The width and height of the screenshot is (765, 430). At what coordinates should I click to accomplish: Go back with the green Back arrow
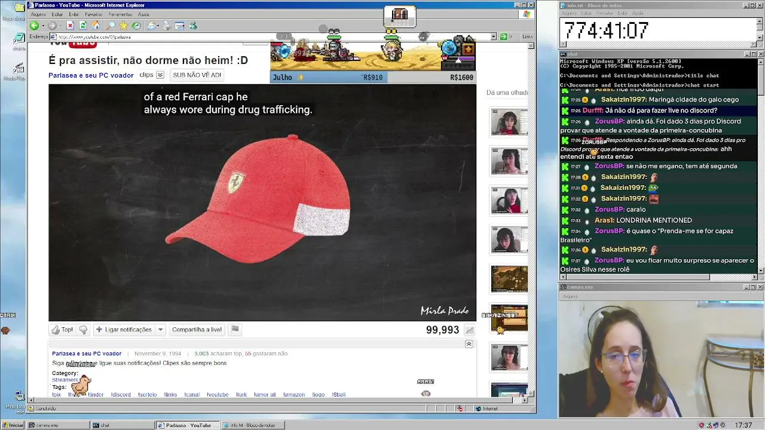pyautogui.click(x=34, y=26)
